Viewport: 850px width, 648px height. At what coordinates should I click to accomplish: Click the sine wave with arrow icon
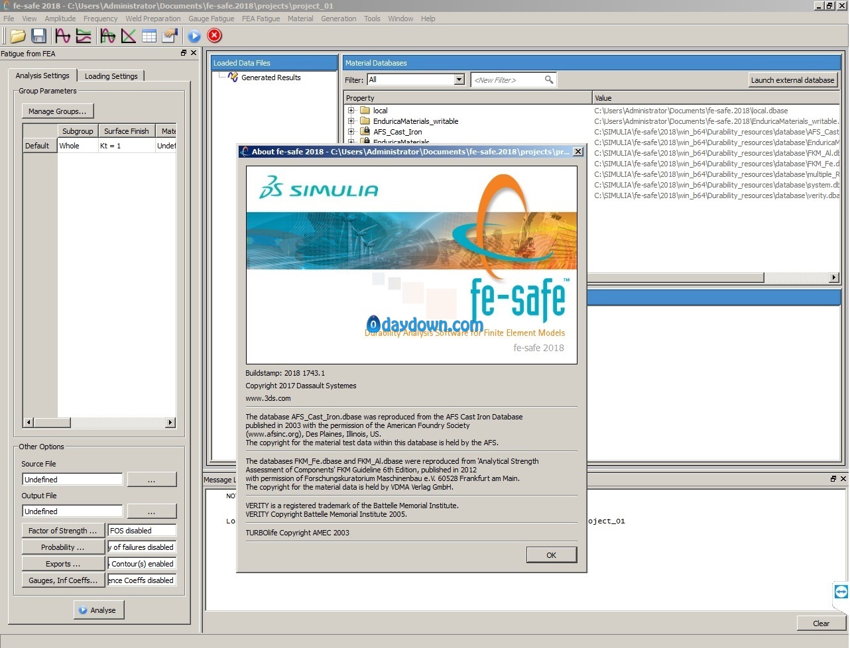click(108, 36)
